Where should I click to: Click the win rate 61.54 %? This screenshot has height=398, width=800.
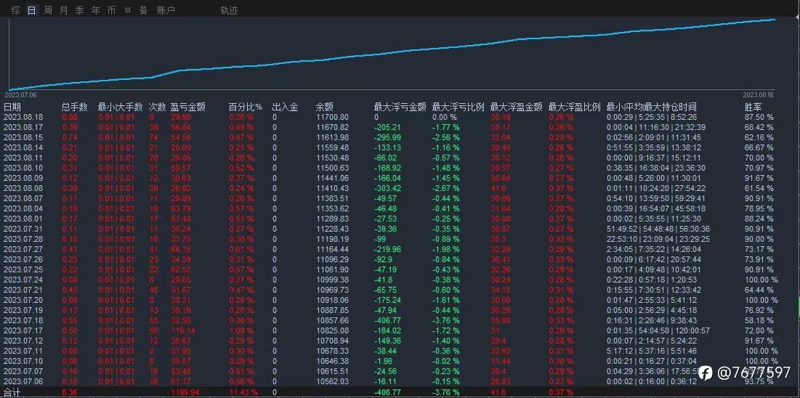tap(759, 188)
